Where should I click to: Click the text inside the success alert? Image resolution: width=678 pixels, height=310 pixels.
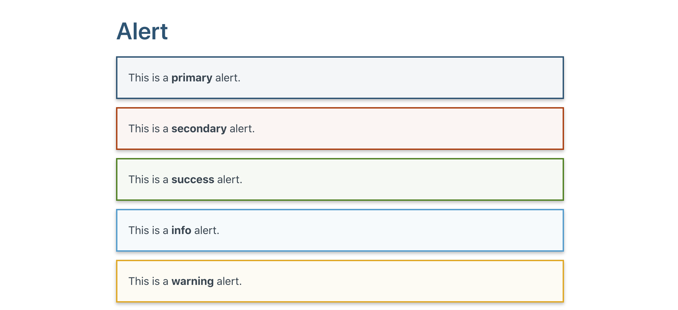tap(185, 179)
